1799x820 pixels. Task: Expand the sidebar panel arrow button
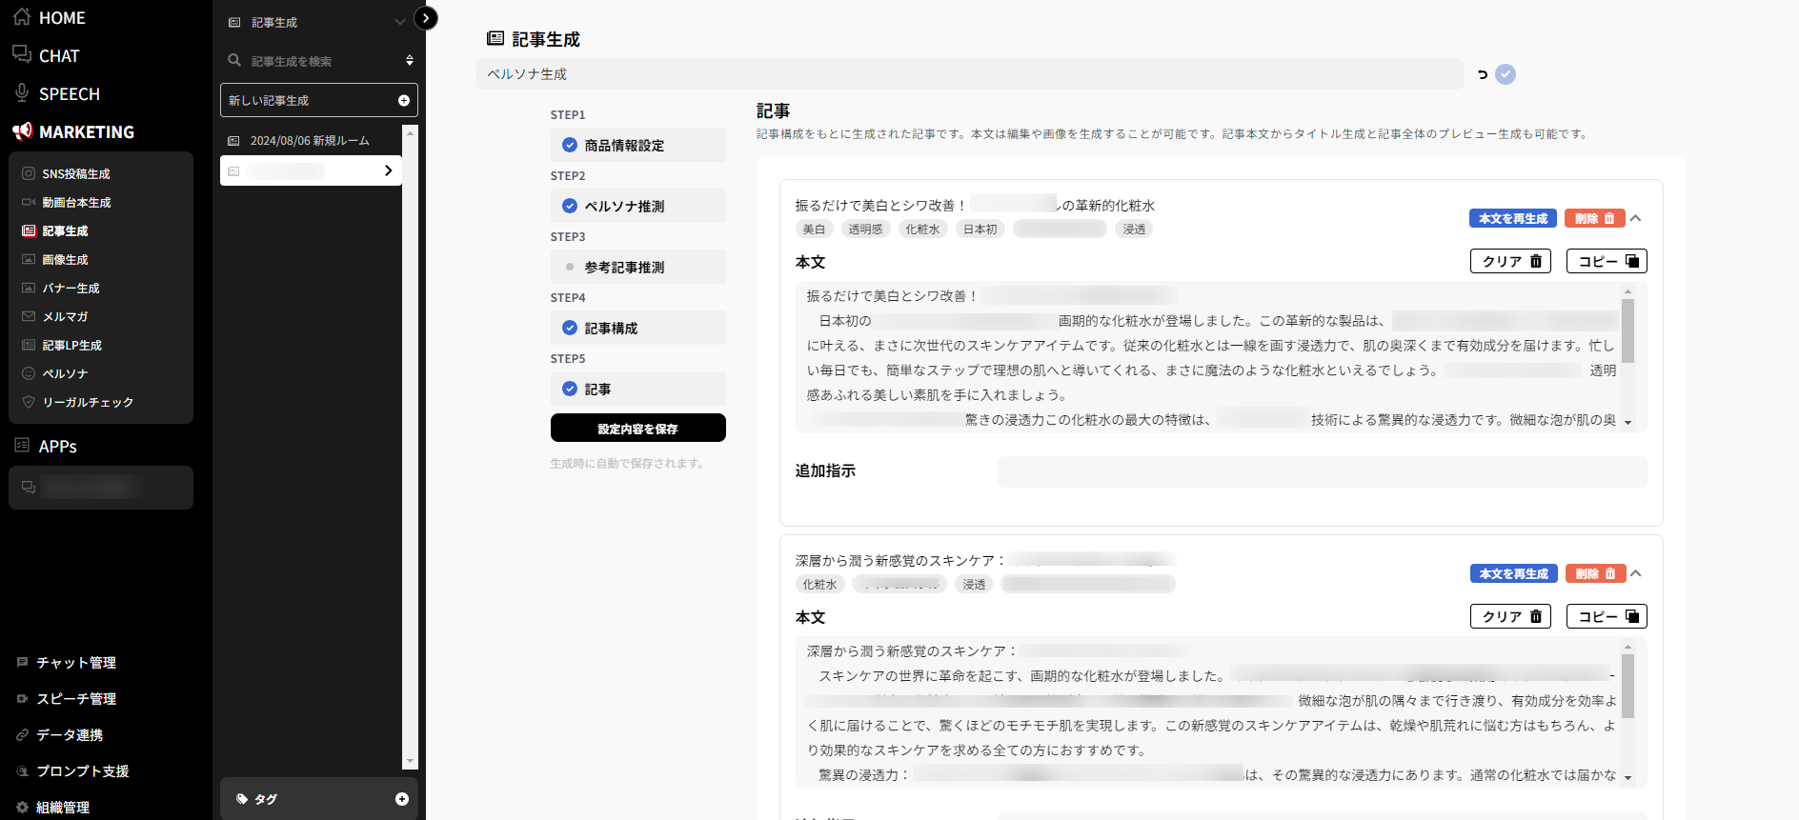pos(426,18)
